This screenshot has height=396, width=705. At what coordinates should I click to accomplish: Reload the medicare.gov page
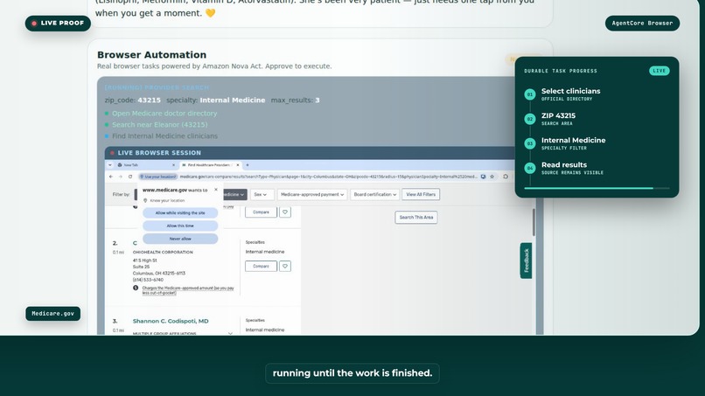130,177
